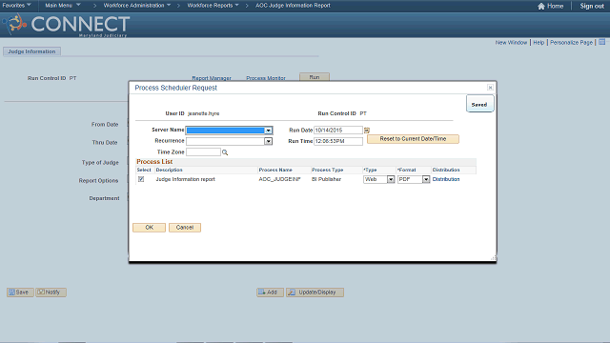610x343 pixels.
Task: Grab the dialog resize handle corner
Action: pyautogui.click(x=494, y=258)
